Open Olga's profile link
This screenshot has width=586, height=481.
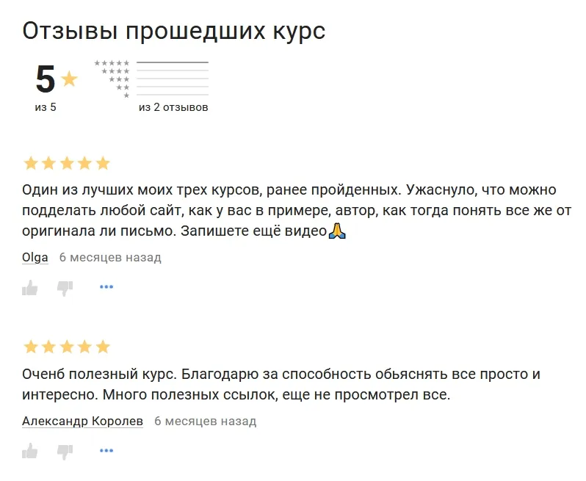tap(35, 258)
